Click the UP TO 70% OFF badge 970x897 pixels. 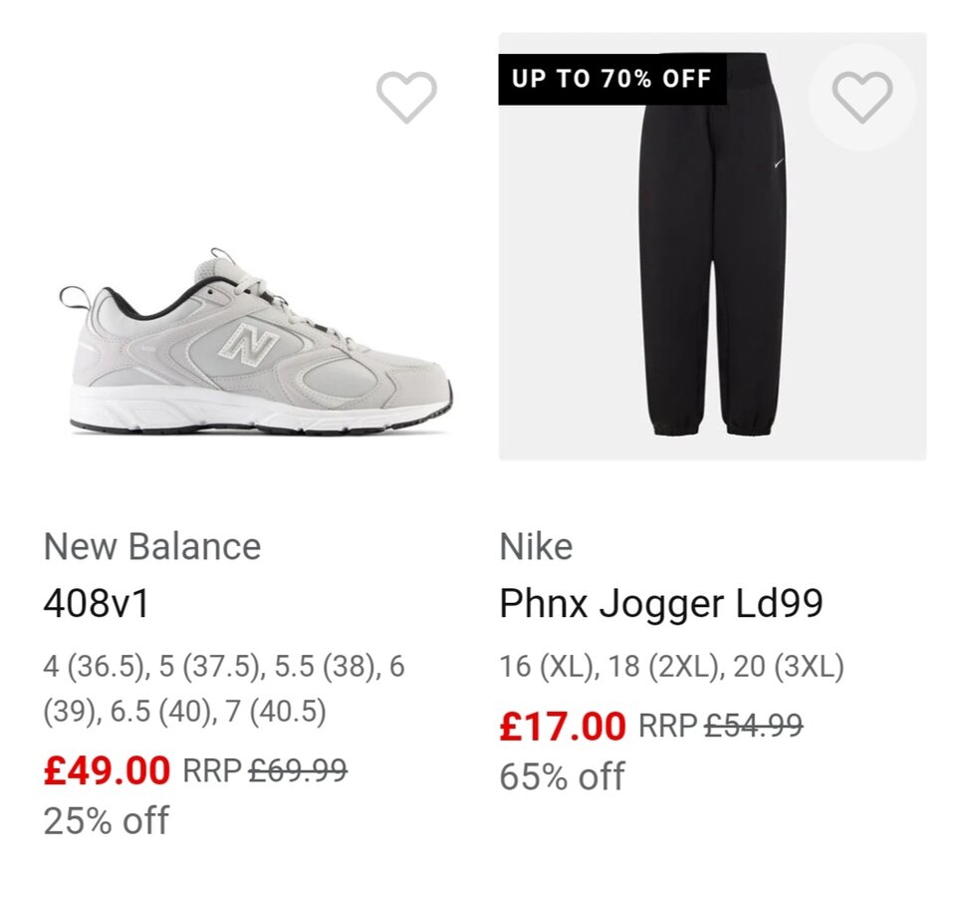[611, 80]
